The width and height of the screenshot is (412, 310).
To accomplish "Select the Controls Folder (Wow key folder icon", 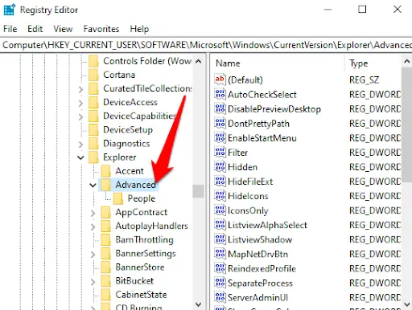I will pos(93,61).
